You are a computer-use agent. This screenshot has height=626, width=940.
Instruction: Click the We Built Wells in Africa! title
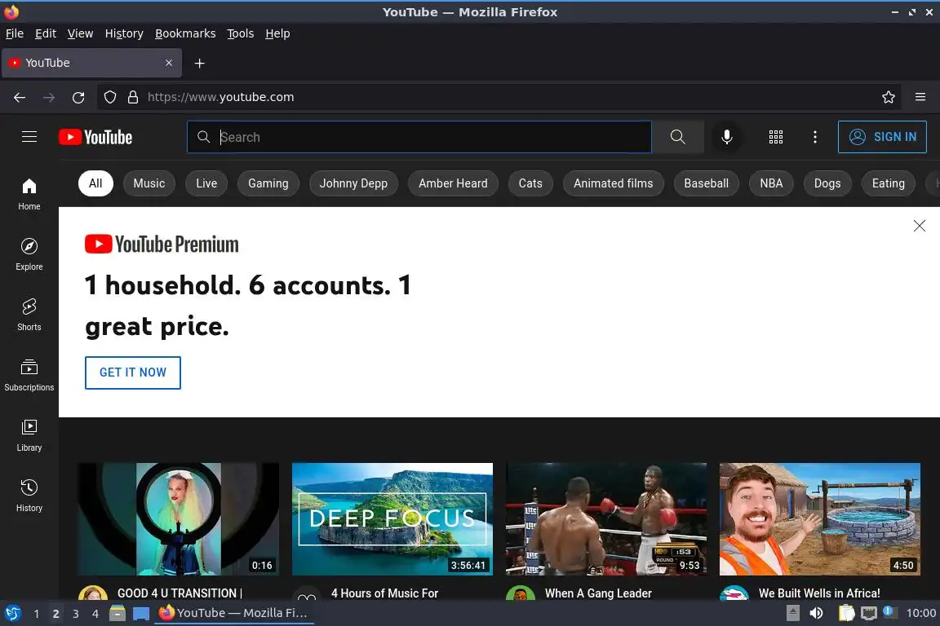pos(819,593)
